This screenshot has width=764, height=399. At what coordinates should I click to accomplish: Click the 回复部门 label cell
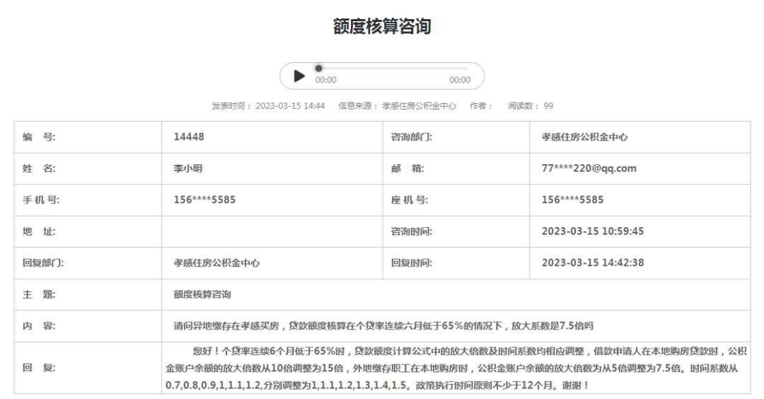[x=88, y=263]
